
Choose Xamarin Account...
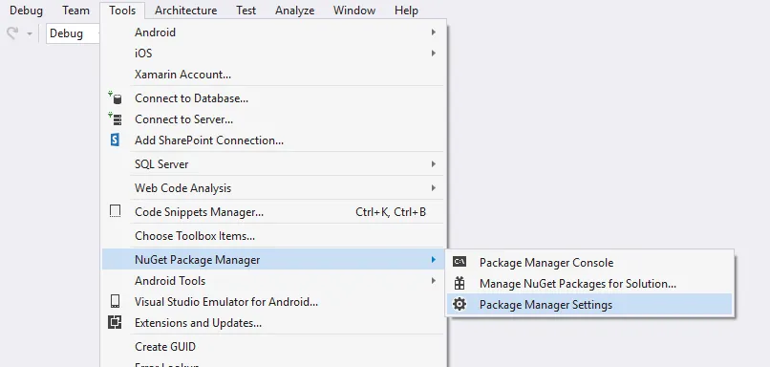coord(273,75)
